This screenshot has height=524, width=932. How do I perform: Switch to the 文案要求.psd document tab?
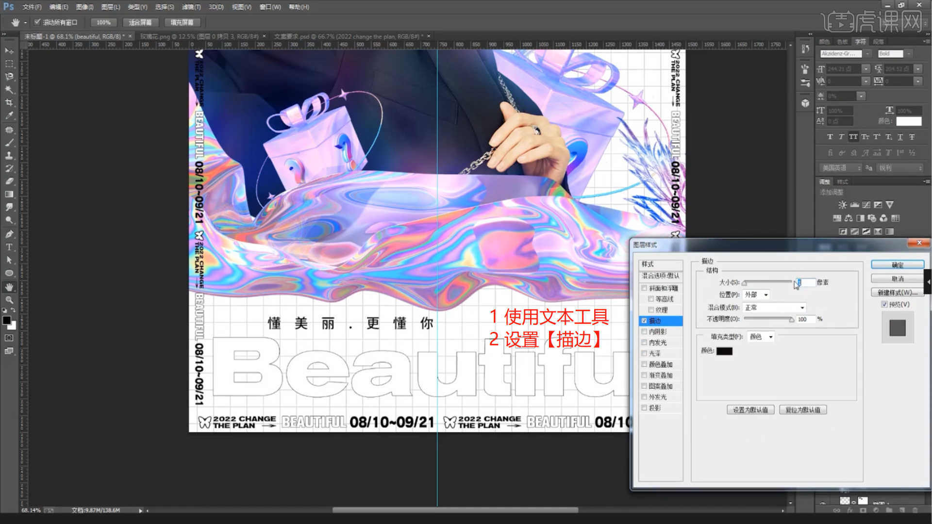click(348, 36)
